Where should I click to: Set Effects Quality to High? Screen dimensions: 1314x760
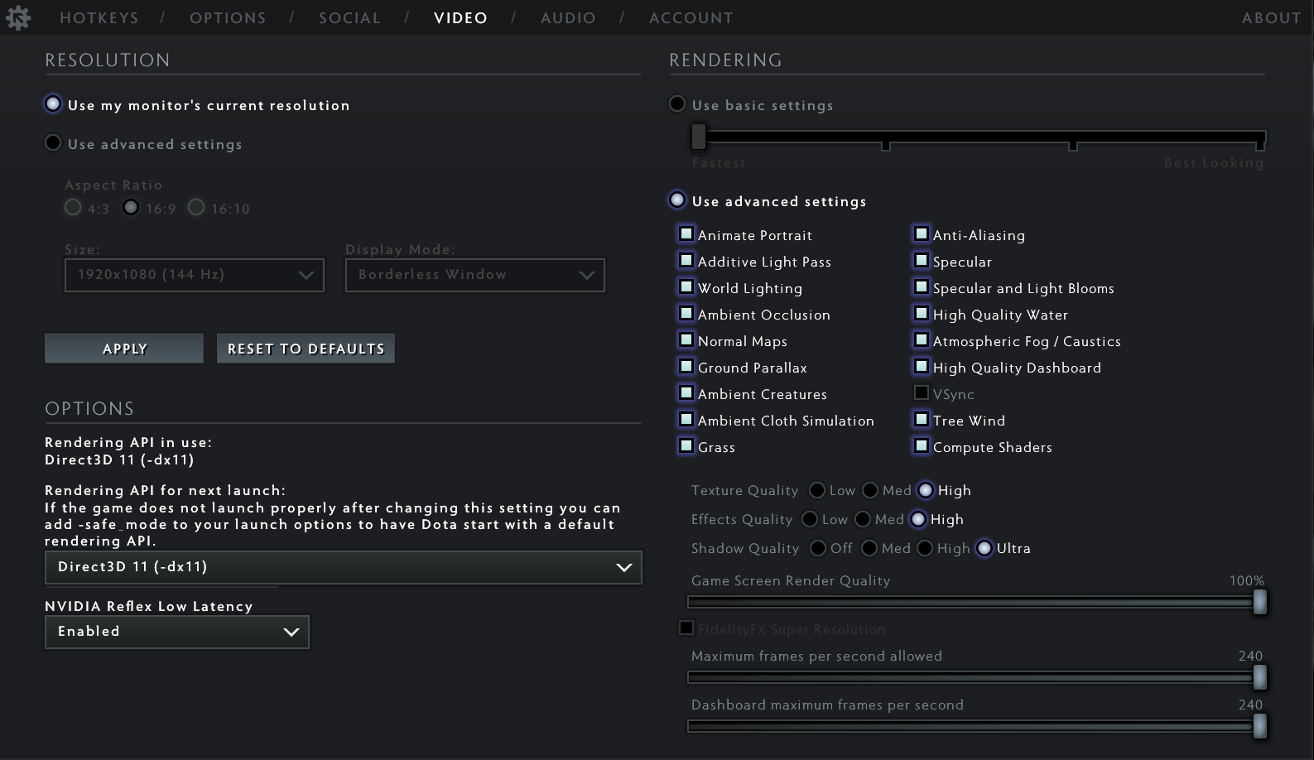918,519
